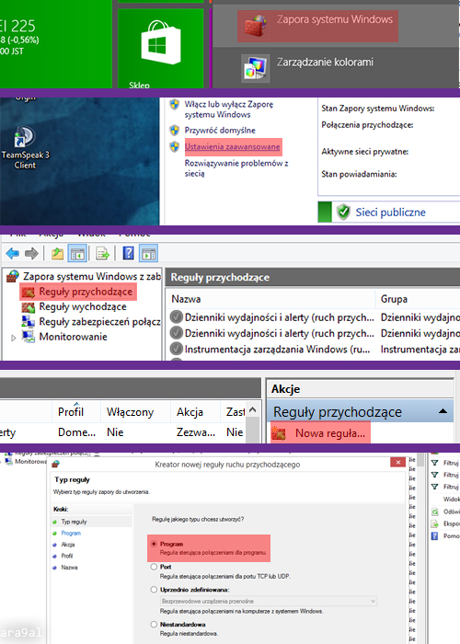Click scrollbar up arrow beside Zast column

click(253, 409)
